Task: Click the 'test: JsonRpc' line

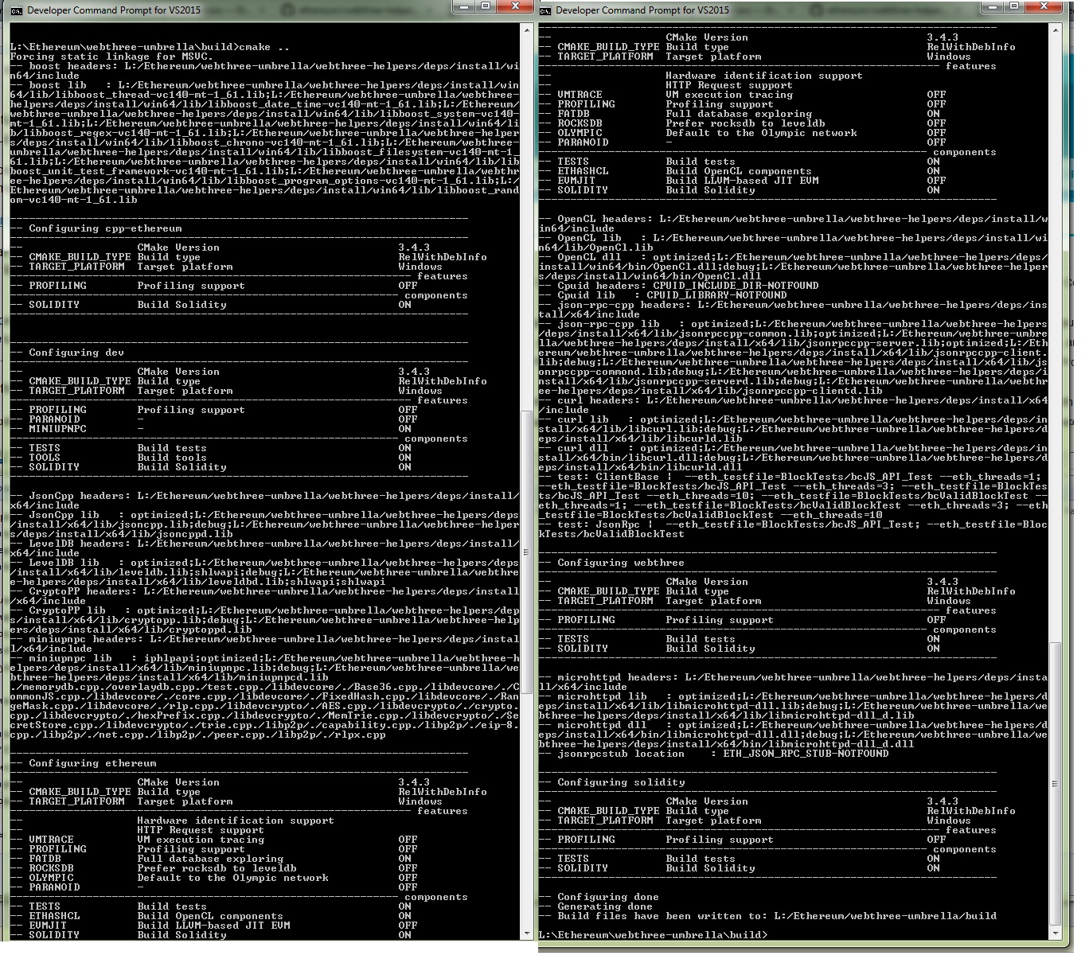Action: [793, 529]
